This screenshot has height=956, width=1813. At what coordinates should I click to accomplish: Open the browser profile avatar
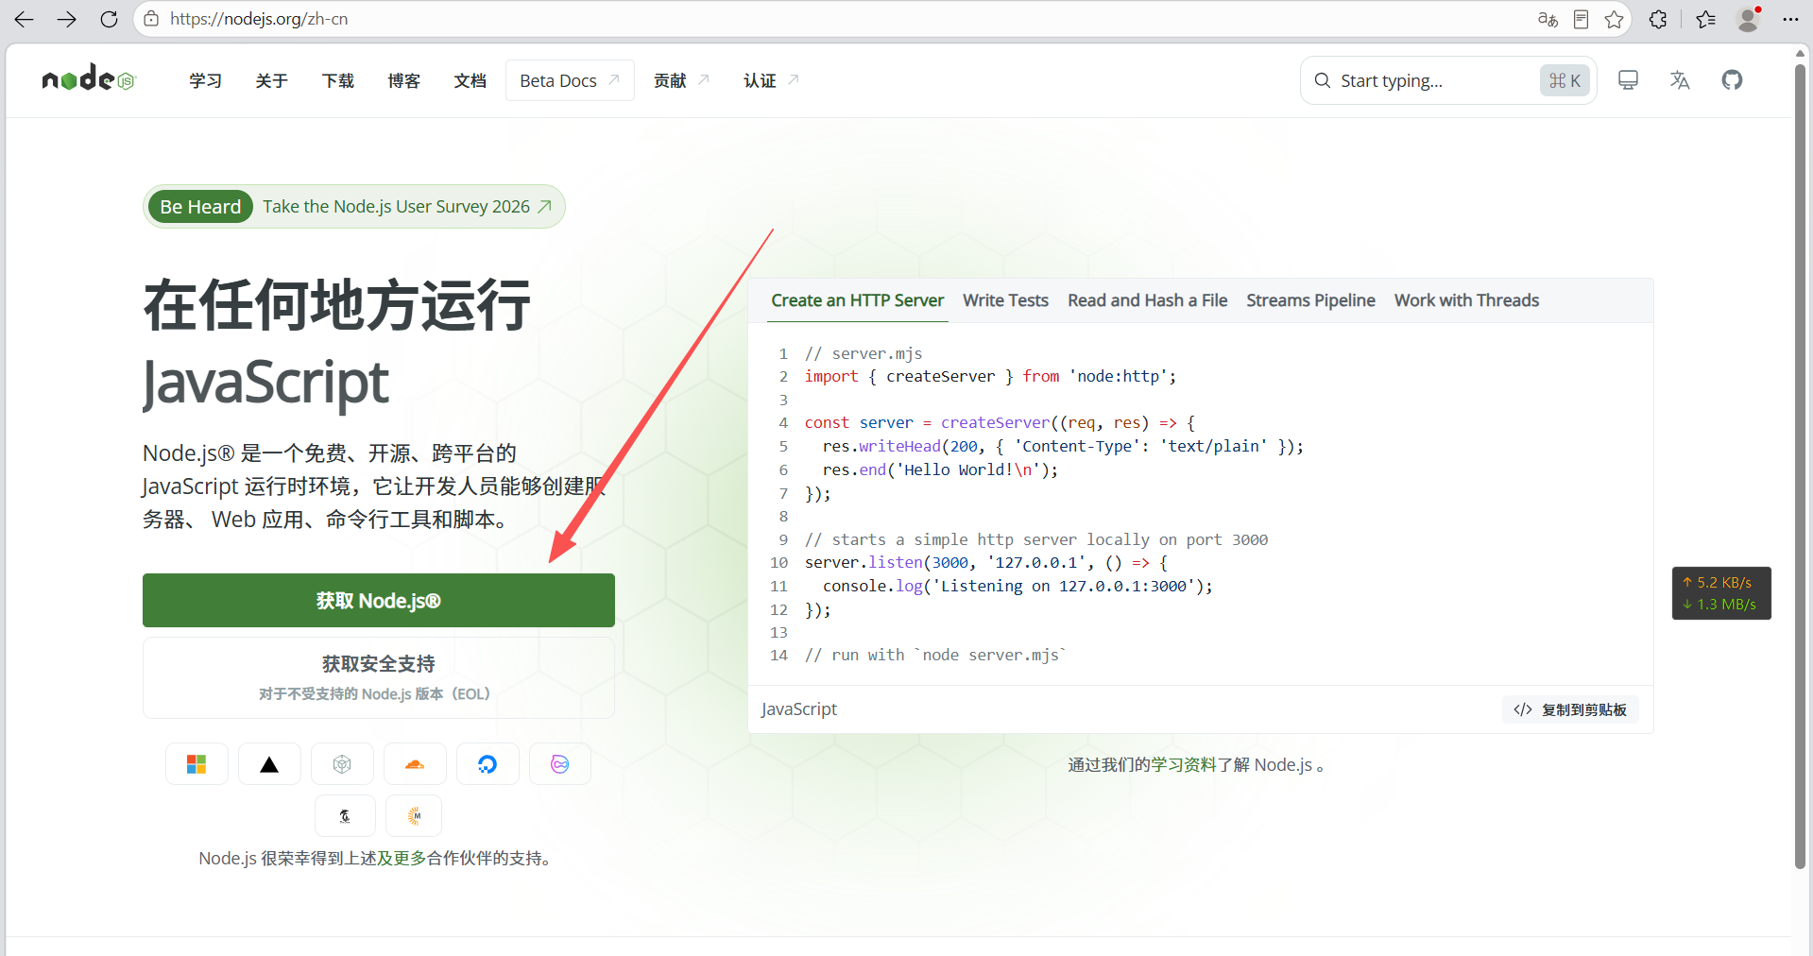point(1748,19)
